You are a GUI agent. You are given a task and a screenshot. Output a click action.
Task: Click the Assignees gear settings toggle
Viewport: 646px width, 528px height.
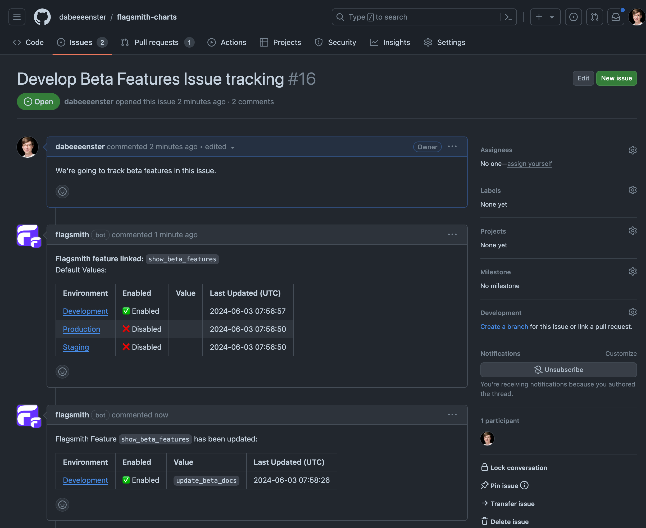pyautogui.click(x=633, y=149)
